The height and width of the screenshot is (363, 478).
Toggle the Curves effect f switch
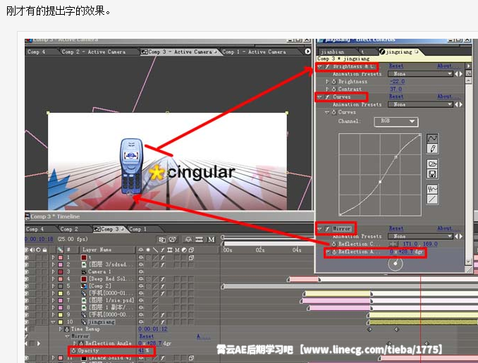327,97
